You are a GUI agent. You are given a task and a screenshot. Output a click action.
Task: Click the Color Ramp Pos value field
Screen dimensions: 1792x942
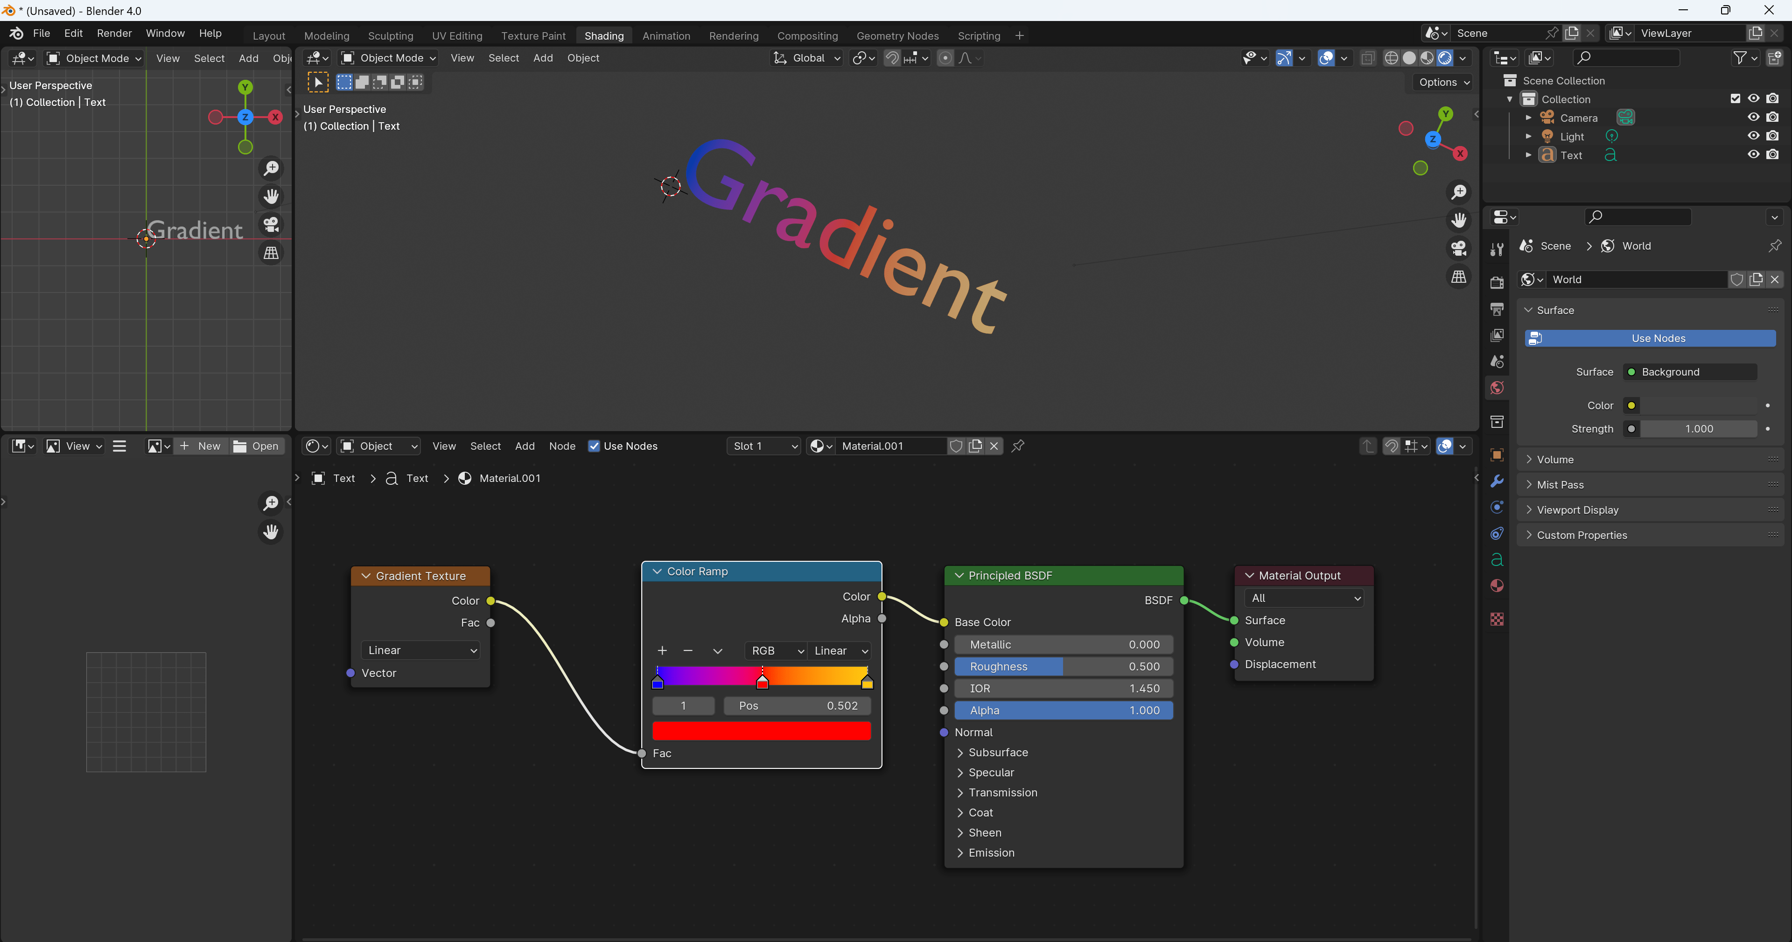tap(797, 705)
